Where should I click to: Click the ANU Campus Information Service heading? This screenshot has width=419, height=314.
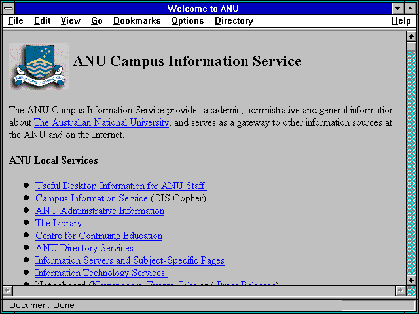pos(187,61)
